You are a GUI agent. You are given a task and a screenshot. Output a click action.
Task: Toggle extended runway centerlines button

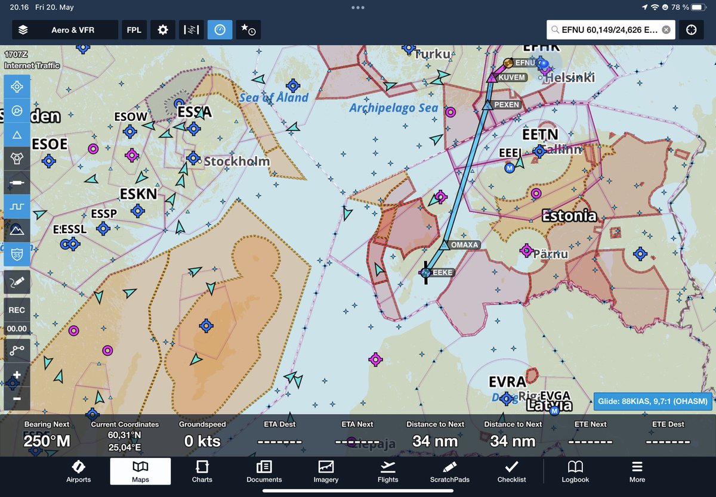point(17,182)
